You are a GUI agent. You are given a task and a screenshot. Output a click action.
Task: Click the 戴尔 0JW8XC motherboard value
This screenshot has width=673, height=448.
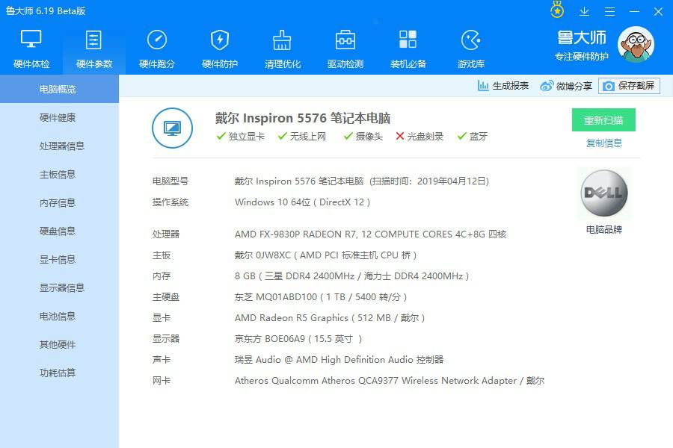coord(326,255)
